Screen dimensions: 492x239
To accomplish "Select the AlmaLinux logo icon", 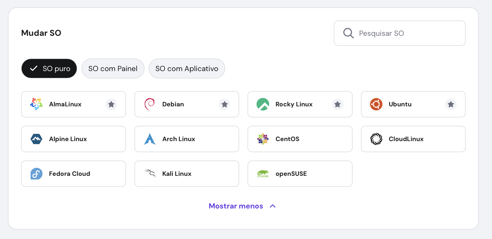I will (x=36, y=104).
